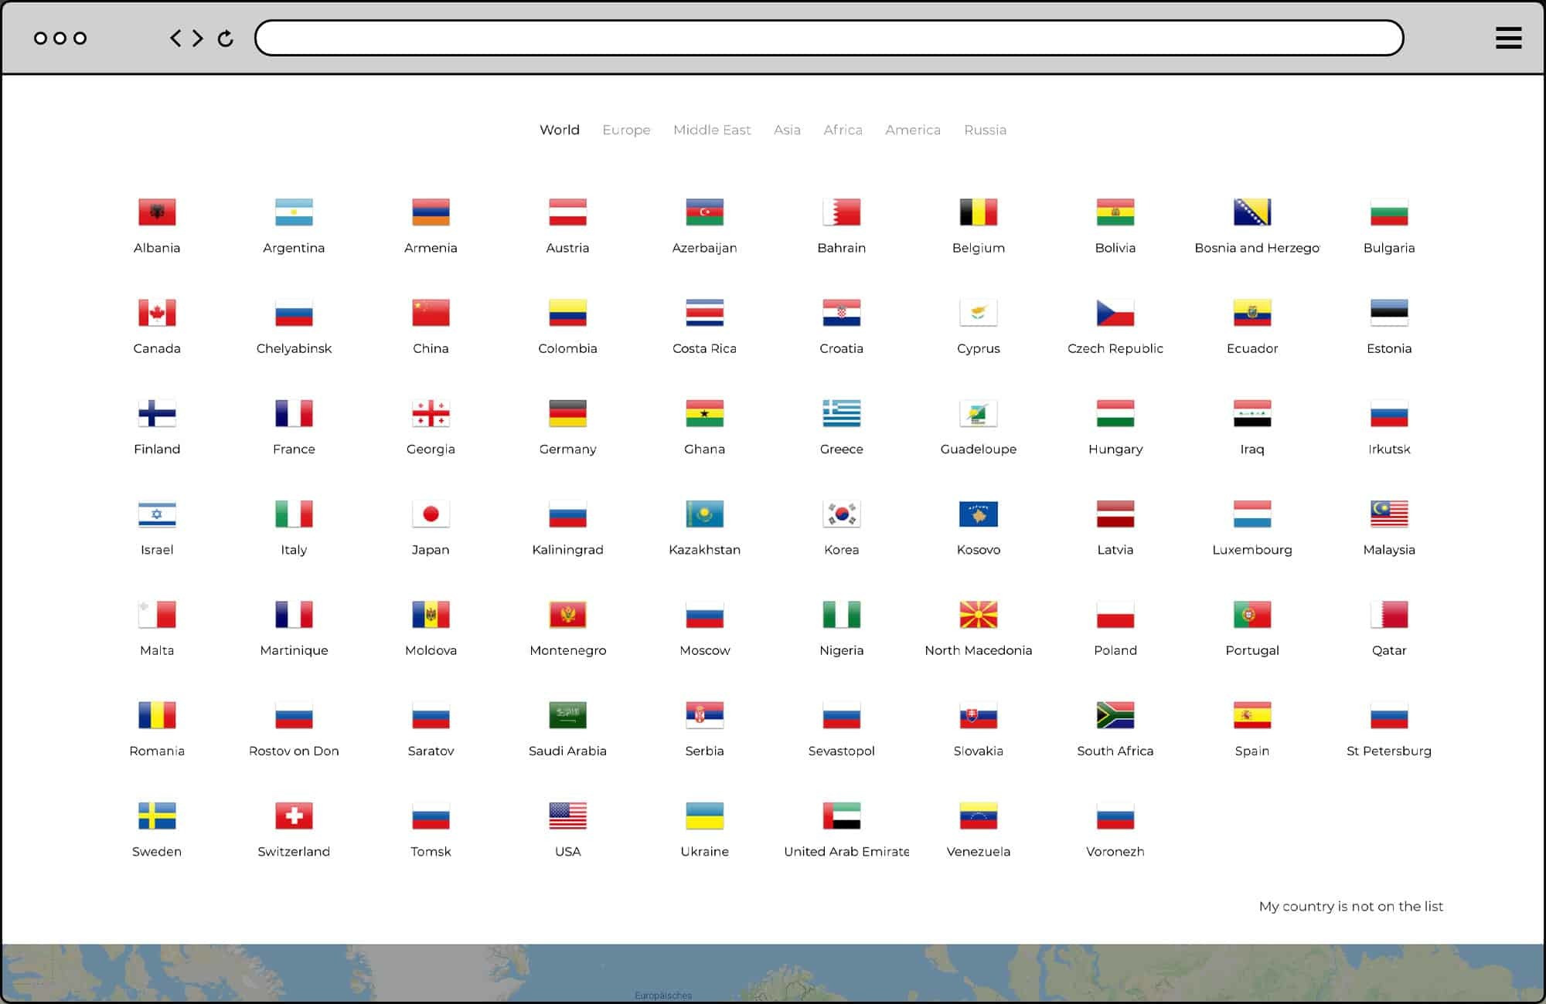
Task: Select the Italy text link
Action: click(294, 550)
